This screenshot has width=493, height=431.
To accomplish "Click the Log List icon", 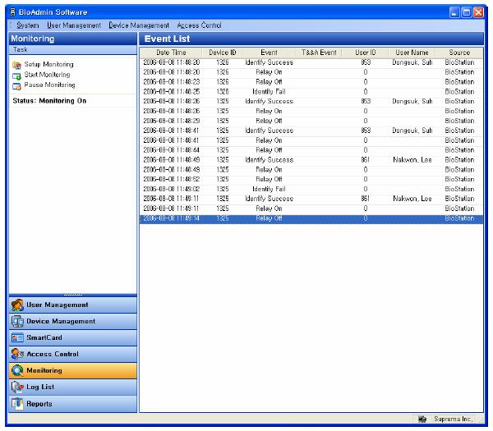I will click(x=17, y=387).
